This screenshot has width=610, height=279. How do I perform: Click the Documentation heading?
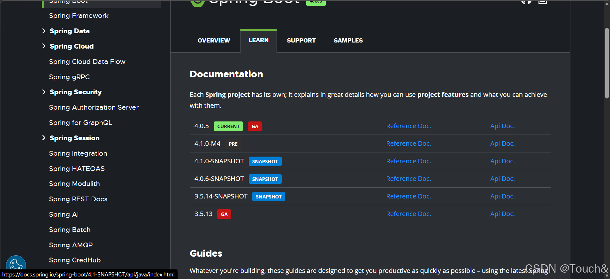pyautogui.click(x=226, y=74)
